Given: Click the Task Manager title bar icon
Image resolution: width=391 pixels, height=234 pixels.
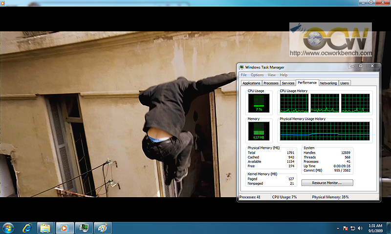Looking at the screenshot, I should pos(241,67).
